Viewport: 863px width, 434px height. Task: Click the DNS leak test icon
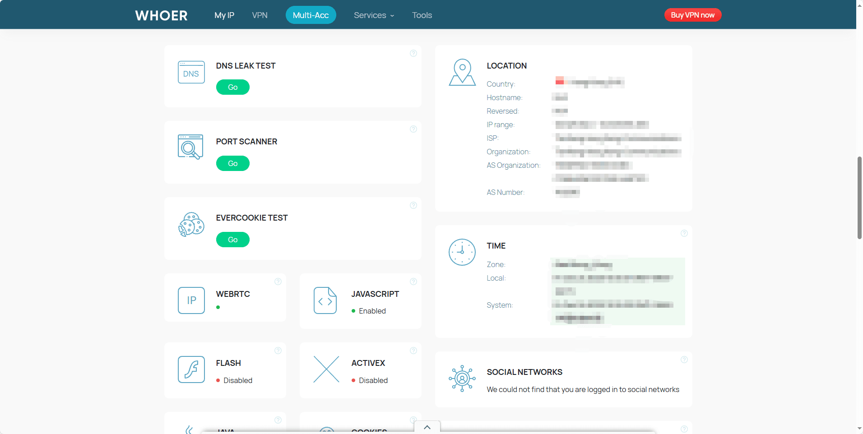pos(191,73)
